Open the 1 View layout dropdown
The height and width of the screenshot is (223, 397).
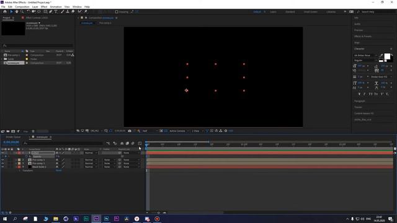point(197,131)
